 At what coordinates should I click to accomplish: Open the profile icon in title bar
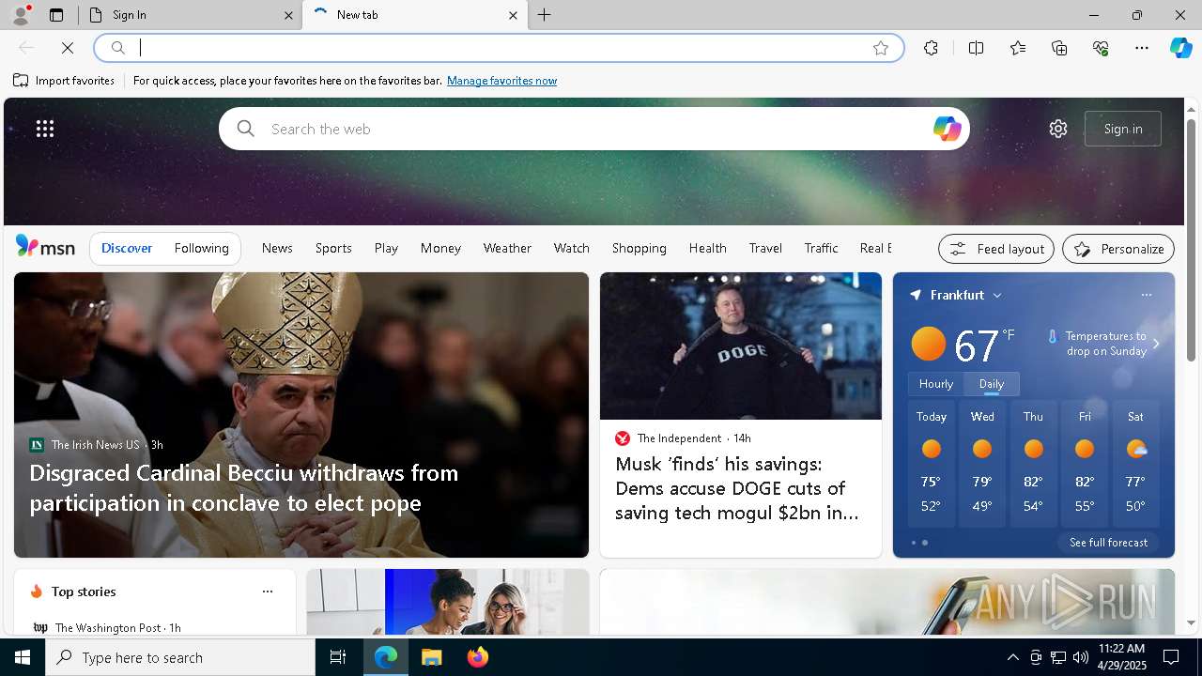point(20,15)
